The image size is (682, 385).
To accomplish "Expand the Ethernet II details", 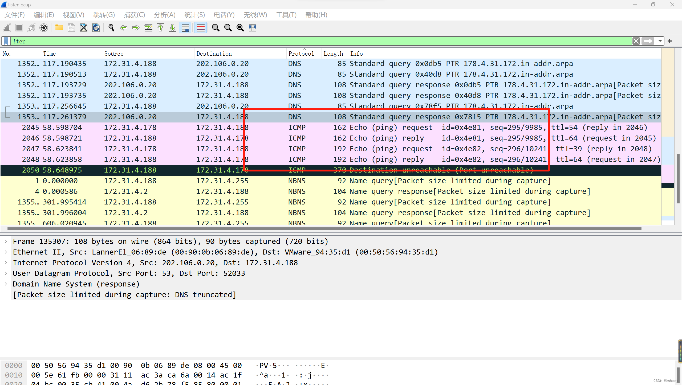I will [6, 252].
